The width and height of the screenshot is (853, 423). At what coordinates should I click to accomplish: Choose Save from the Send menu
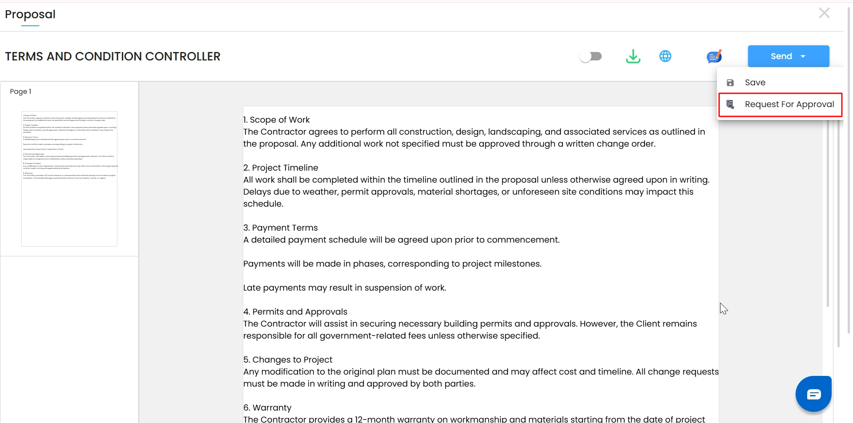(755, 83)
